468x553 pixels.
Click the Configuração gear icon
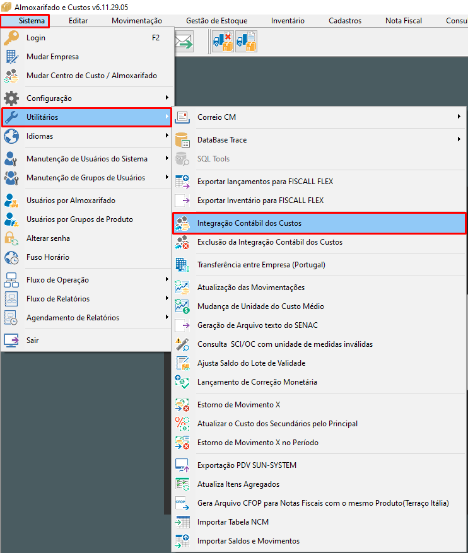(11, 98)
